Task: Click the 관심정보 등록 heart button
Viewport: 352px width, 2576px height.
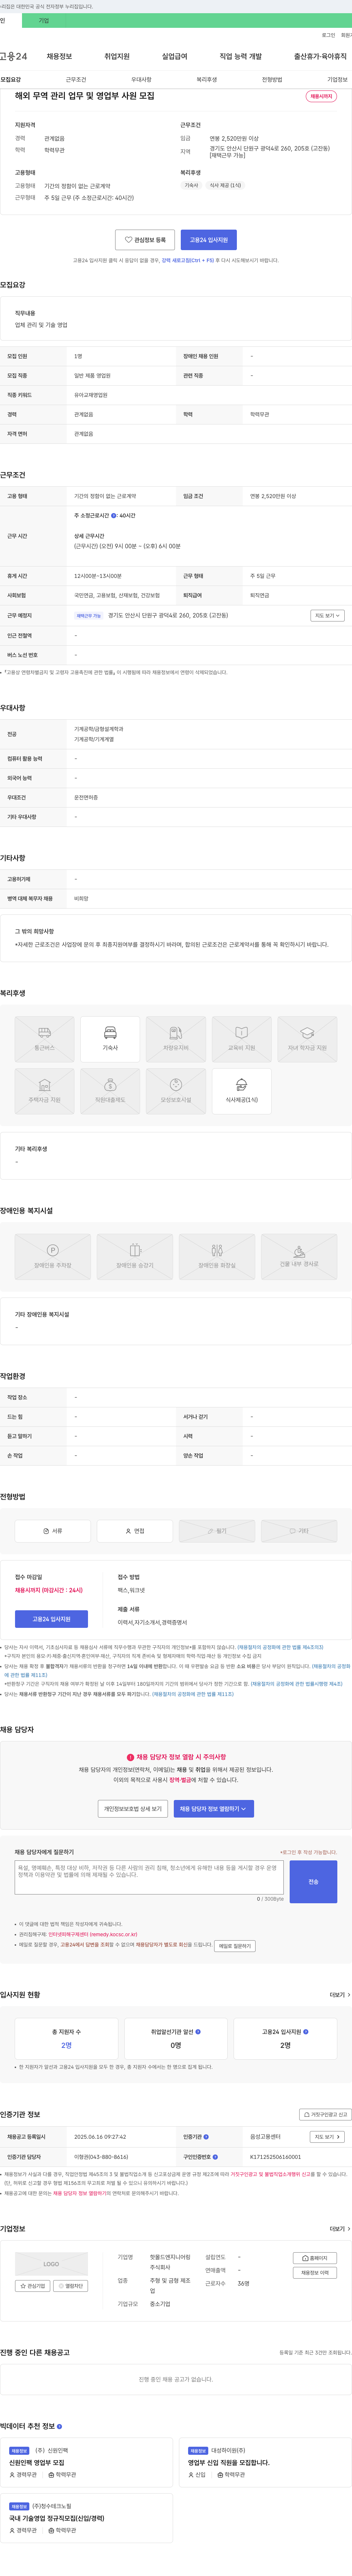Action: pos(145,240)
